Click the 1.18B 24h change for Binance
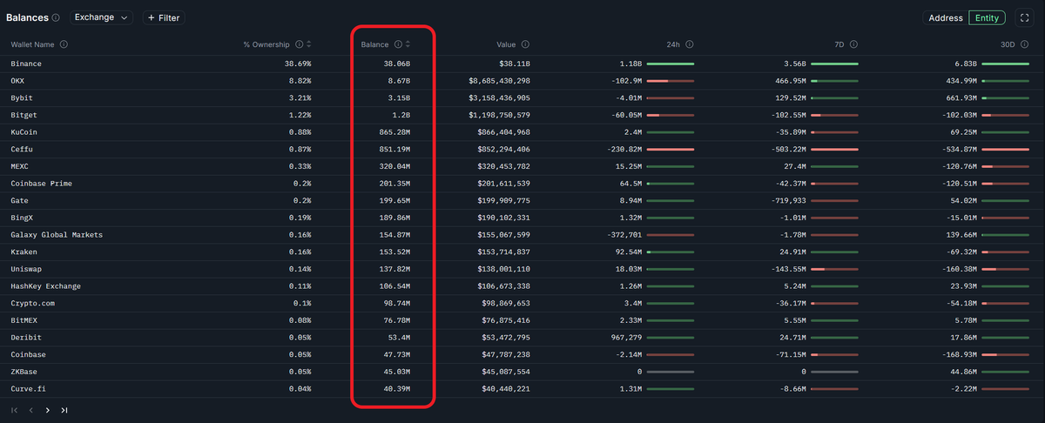 pyautogui.click(x=630, y=64)
